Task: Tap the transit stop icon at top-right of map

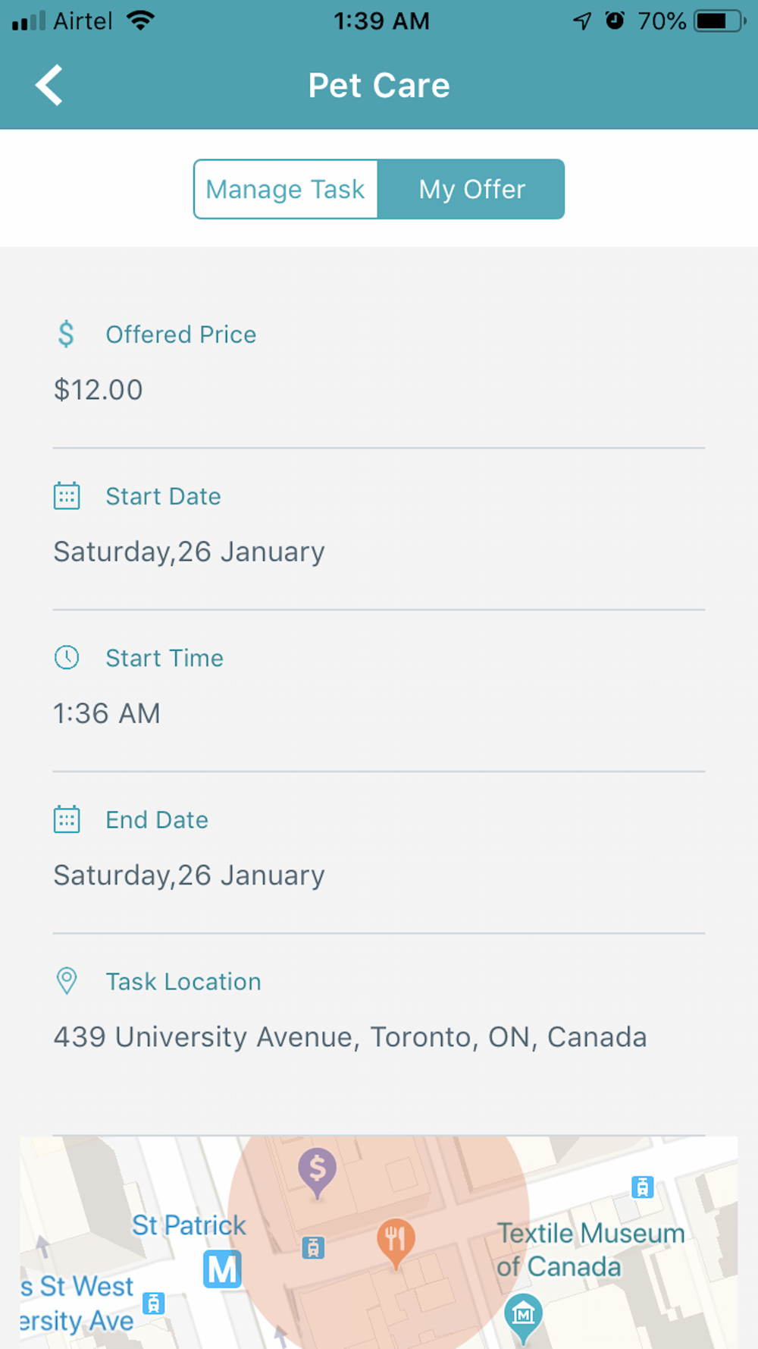Action: click(x=642, y=1187)
